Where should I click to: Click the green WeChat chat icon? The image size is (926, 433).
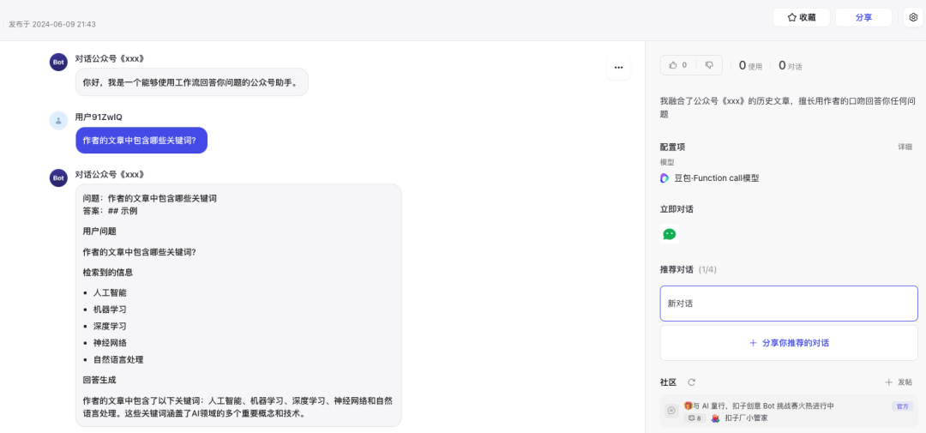click(670, 234)
